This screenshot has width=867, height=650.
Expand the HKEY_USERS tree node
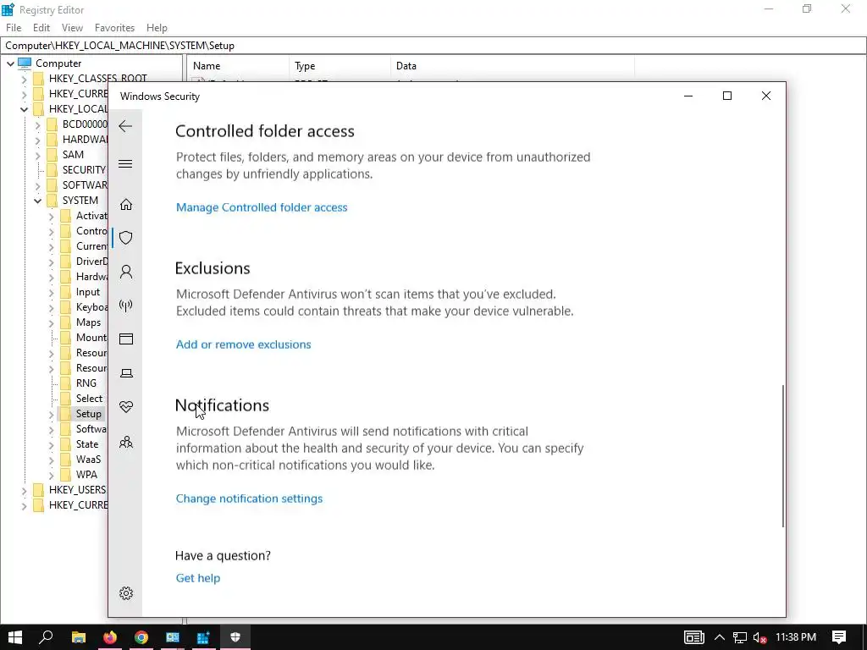[24, 490]
